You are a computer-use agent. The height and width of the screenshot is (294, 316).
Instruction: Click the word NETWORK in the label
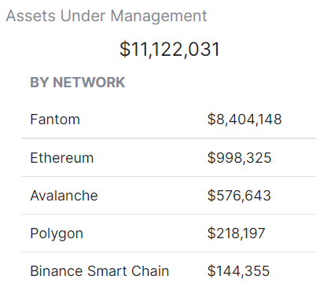tap(89, 83)
